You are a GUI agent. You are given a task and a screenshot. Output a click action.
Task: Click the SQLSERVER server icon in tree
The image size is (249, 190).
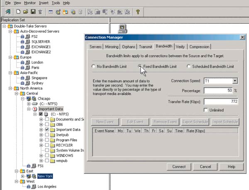[27, 42]
